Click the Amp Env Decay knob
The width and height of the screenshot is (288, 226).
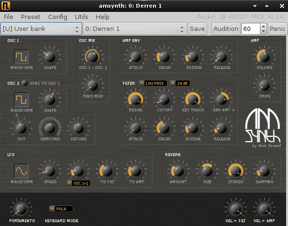164,57
